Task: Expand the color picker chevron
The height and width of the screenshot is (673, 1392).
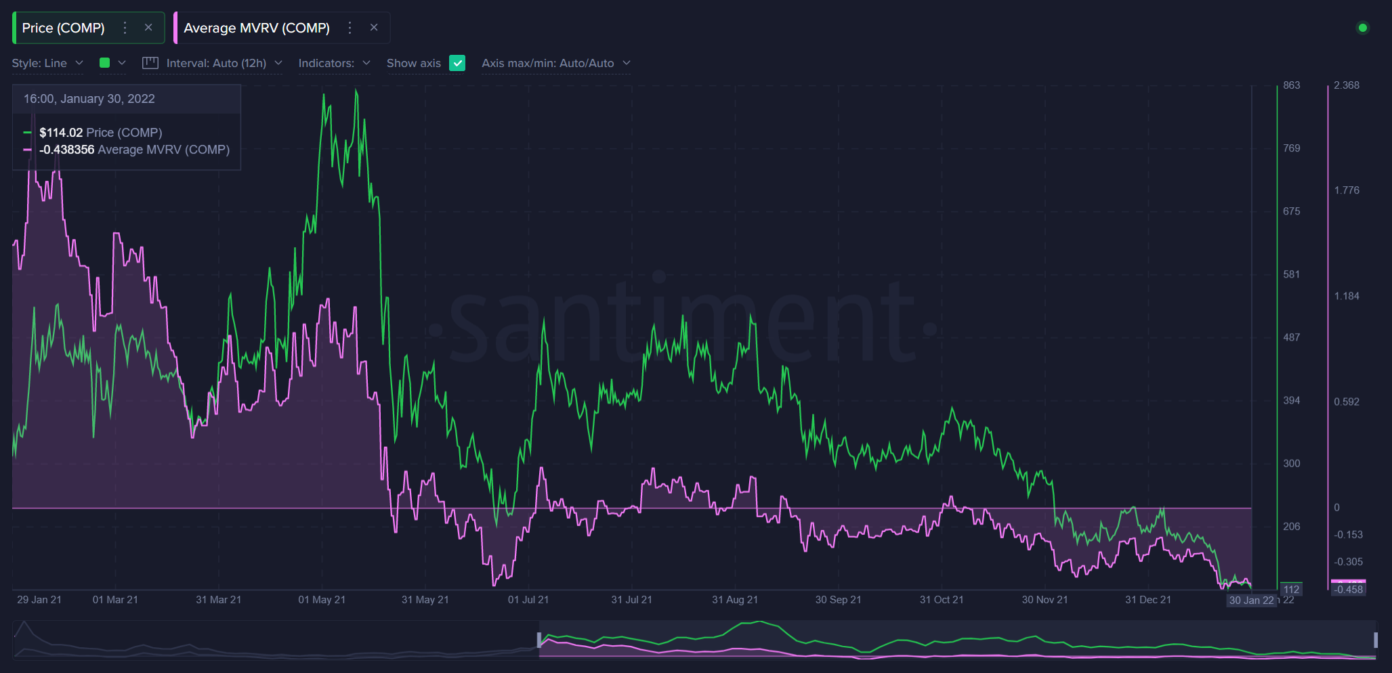Action: point(122,63)
